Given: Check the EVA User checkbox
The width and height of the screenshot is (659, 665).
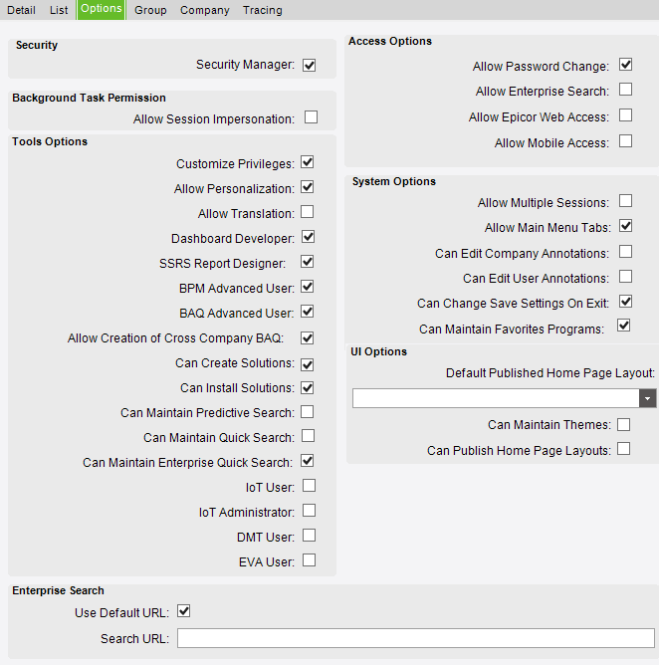Looking at the screenshot, I should point(309,560).
